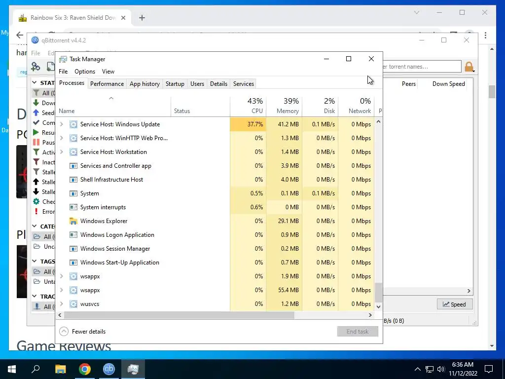Click the Windows Start-Up Application icon
505x379 pixels.
tap(73, 263)
